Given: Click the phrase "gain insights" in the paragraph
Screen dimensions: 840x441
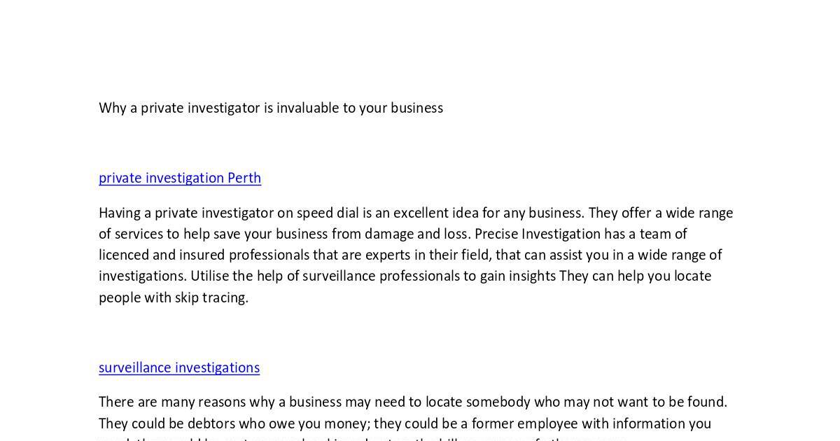Looking at the screenshot, I should pos(517,276).
